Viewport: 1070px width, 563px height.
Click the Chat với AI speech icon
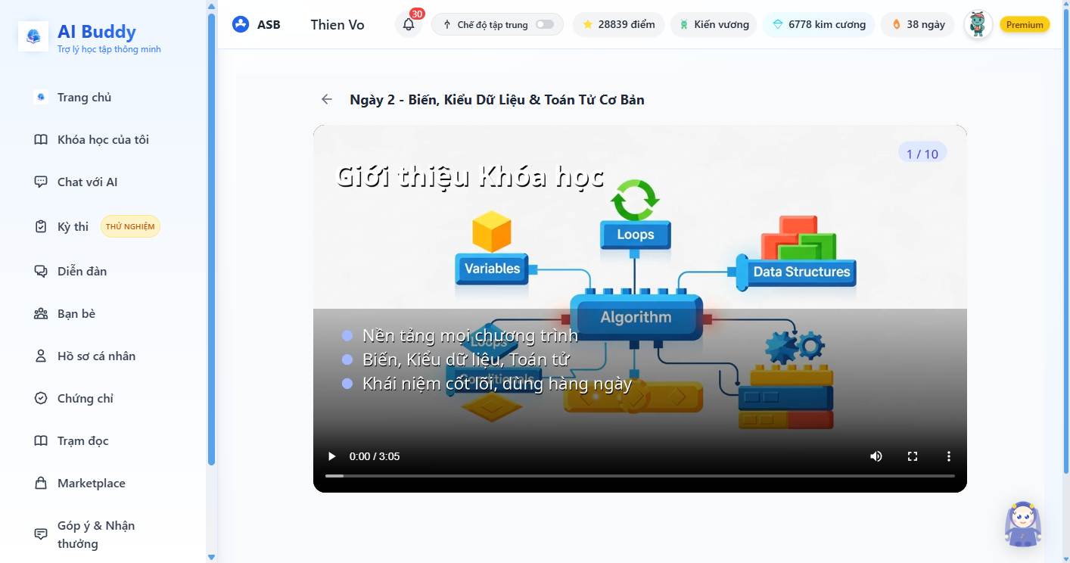[x=41, y=182]
